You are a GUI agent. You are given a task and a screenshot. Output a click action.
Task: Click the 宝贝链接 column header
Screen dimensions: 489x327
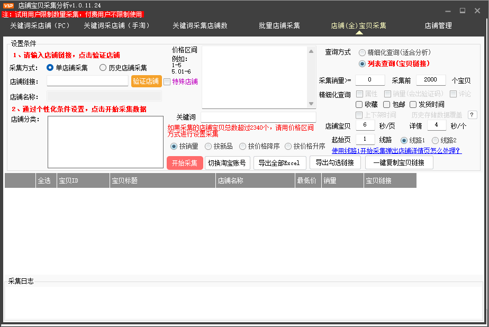(390, 180)
